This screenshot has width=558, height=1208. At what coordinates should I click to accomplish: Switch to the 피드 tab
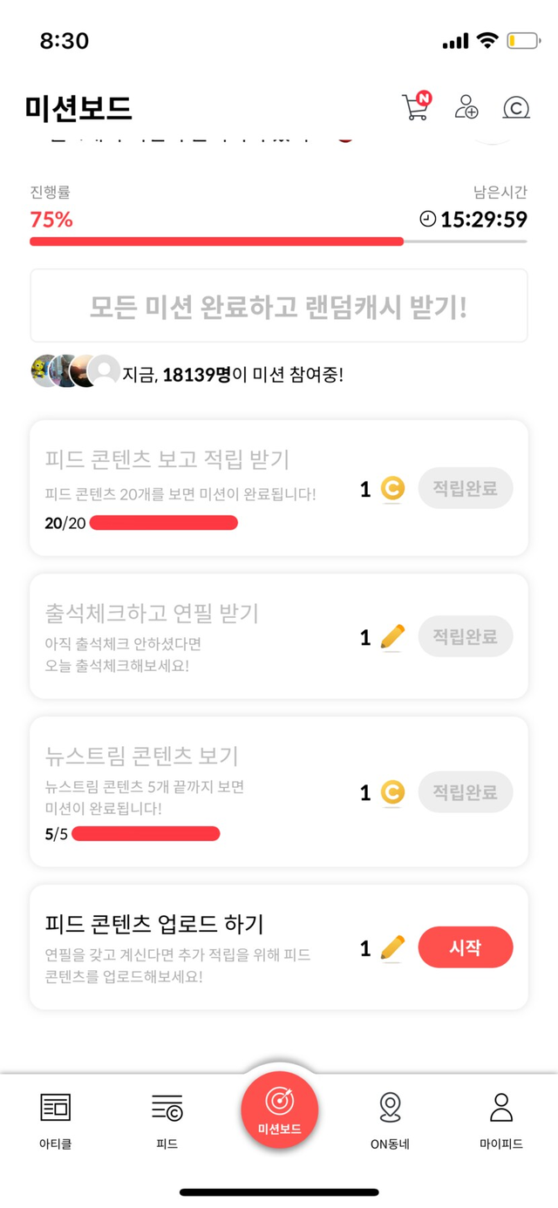(x=167, y=1119)
